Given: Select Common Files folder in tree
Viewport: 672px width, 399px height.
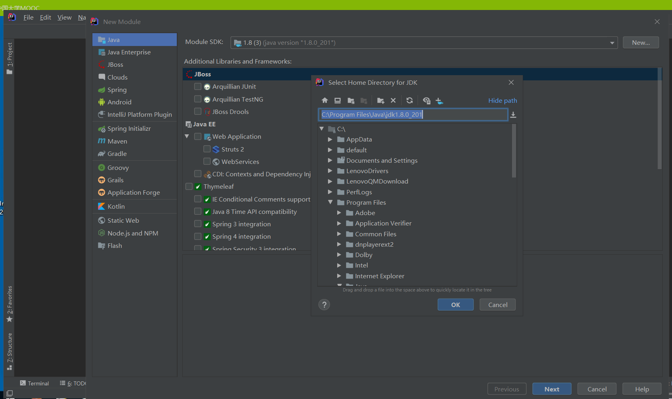Looking at the screenshot, I should (376, 234).
